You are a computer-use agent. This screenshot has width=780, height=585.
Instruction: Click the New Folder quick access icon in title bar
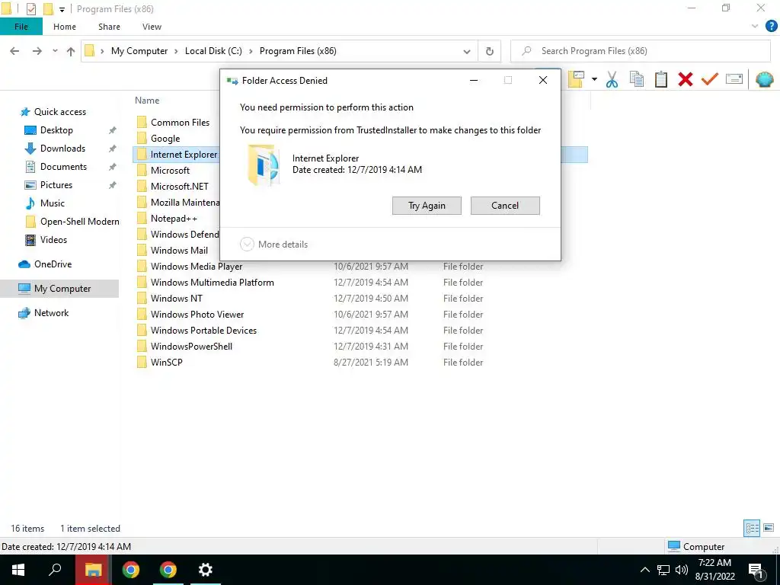tap(48, 9)
